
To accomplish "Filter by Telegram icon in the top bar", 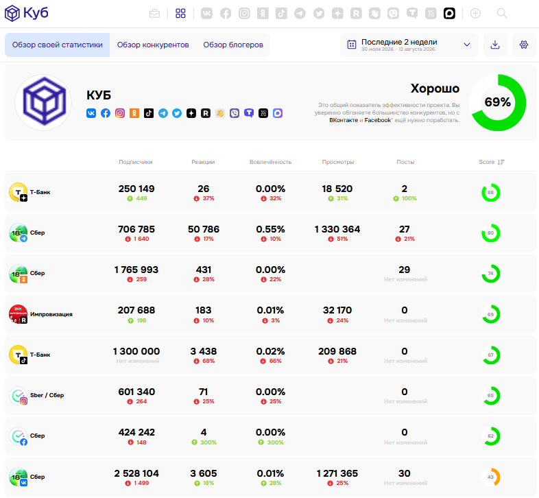I will [300, 14].
